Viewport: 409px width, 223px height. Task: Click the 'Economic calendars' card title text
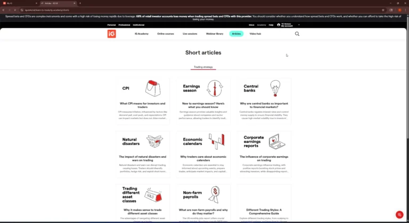pyautogui.click(x=192, y=142)
